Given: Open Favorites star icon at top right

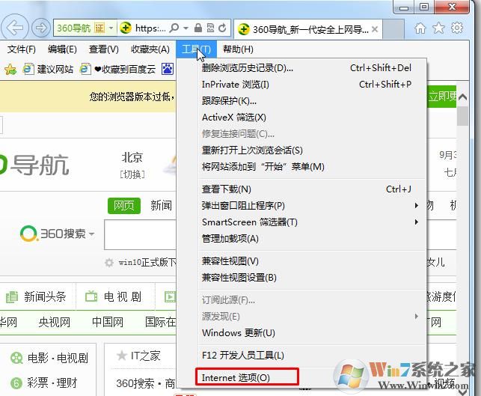Looking at the screenshot, I should coord(439,28).
